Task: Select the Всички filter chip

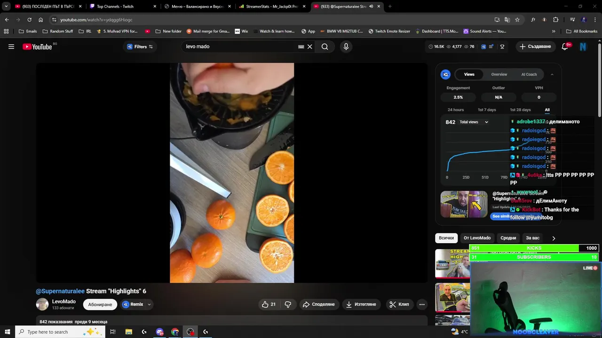Action: [446, 238]
